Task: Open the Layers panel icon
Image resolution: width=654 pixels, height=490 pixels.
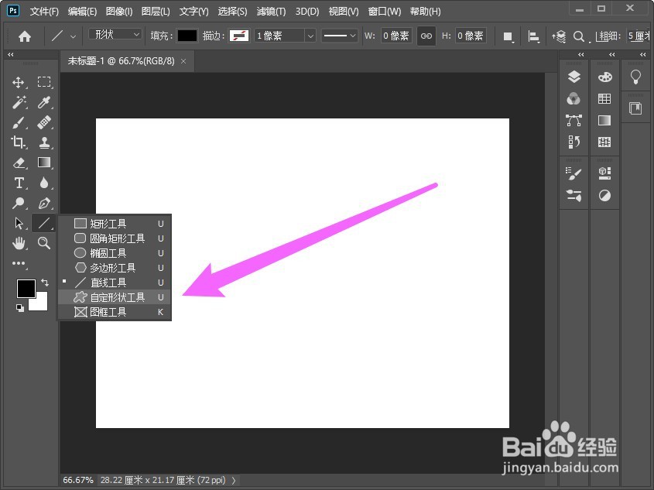Action: pos(574,77)
